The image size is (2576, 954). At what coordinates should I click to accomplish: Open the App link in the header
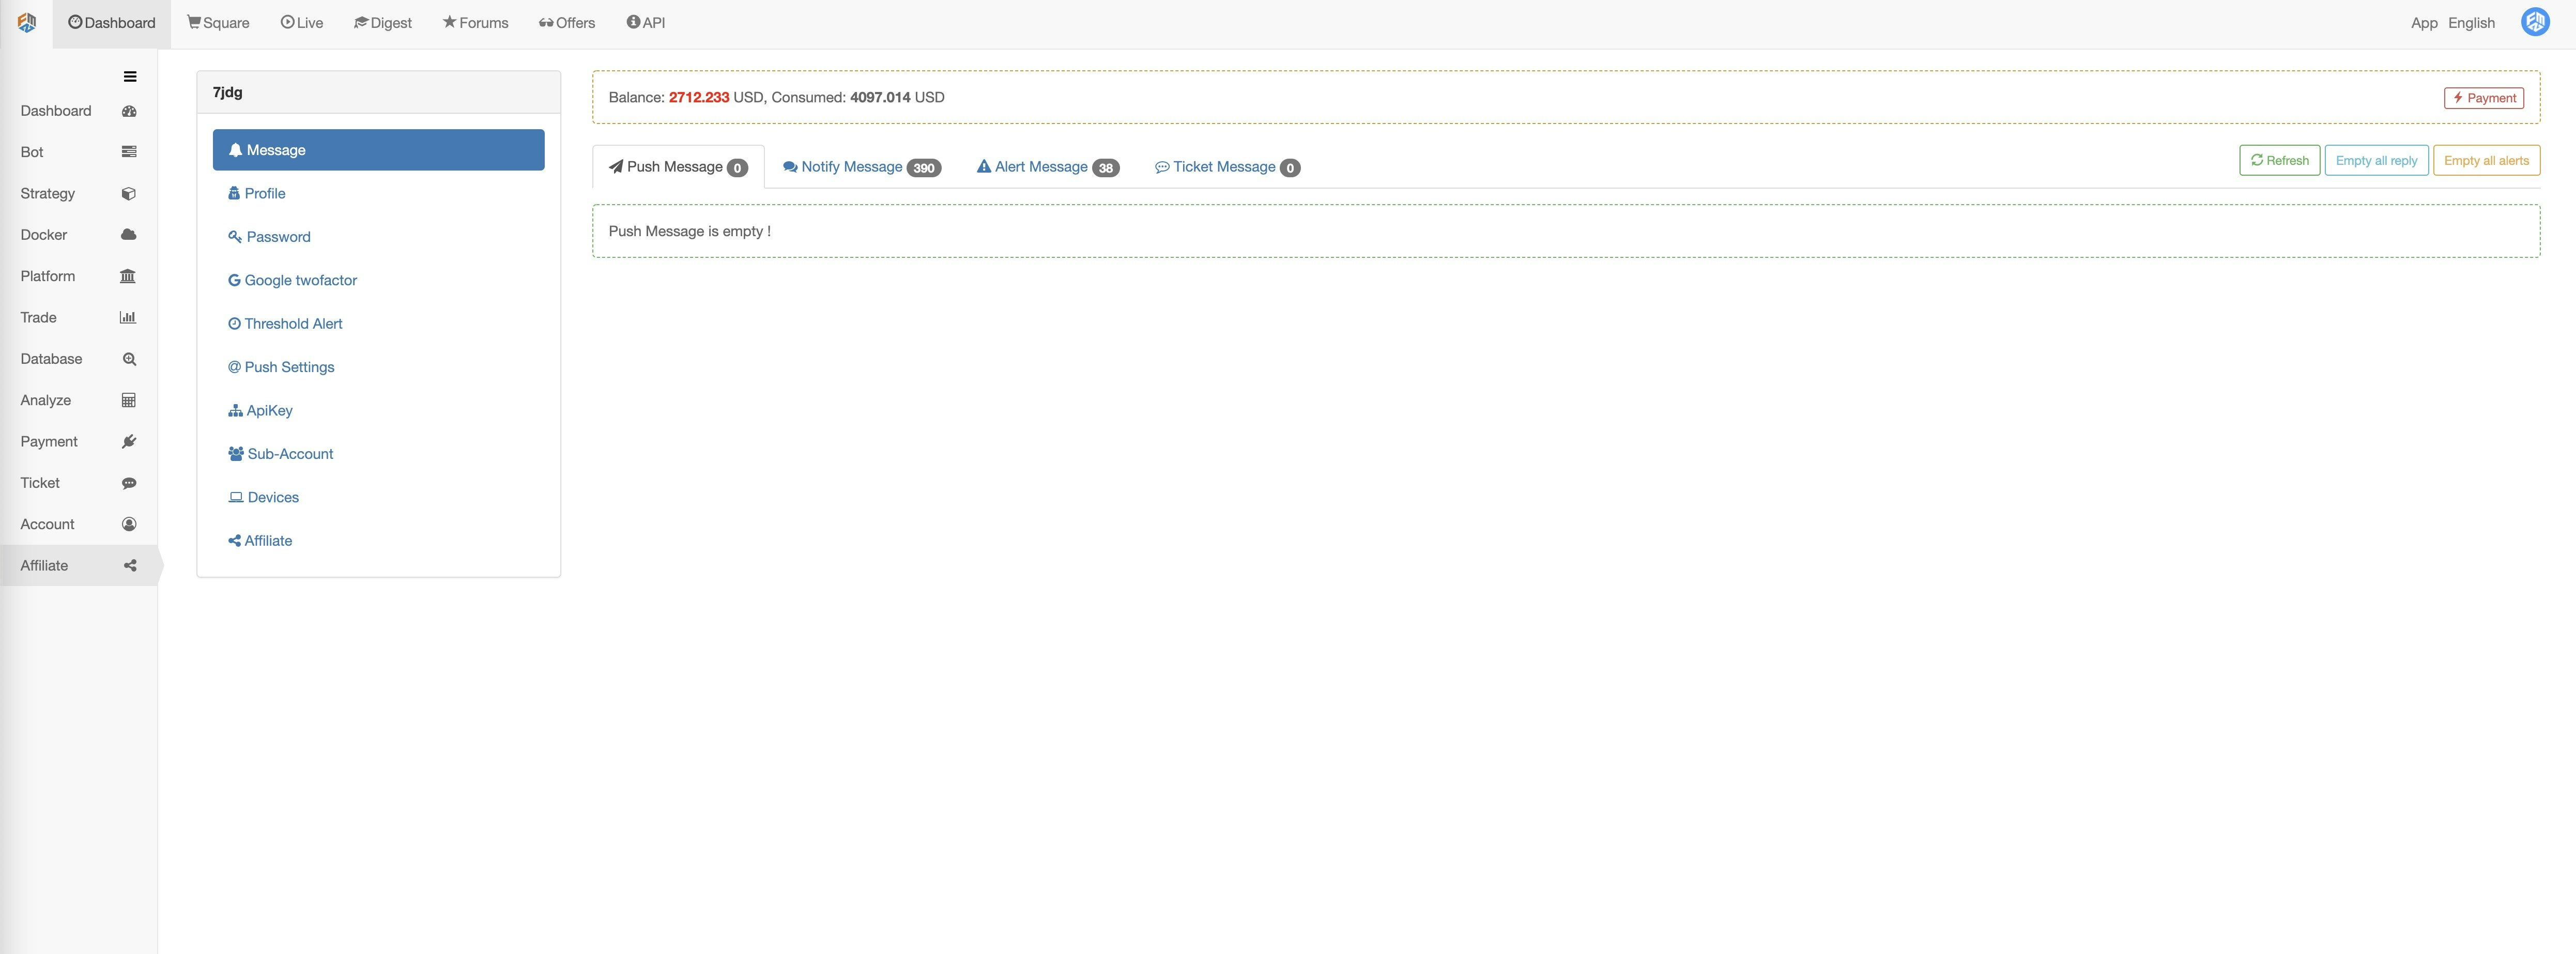coord(2424,23)
